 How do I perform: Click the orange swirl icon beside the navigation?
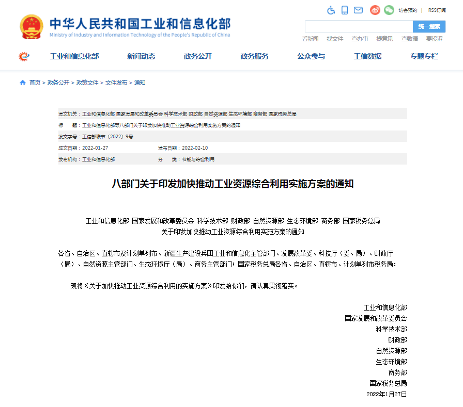22,57
